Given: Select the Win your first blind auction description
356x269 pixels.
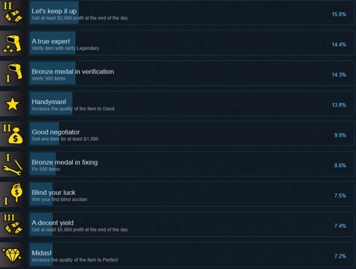Looking at the screenshot, I should tap(60, 200).
